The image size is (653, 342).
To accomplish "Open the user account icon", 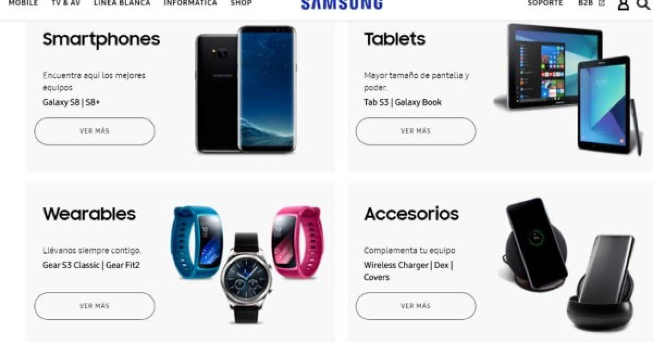I will tap(624, 4).
